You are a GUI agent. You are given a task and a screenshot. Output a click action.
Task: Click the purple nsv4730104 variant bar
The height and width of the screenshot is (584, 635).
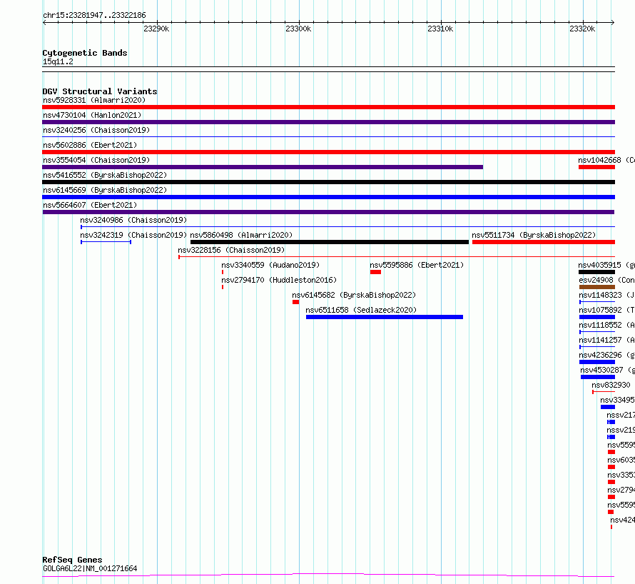(x=328, y=122)
